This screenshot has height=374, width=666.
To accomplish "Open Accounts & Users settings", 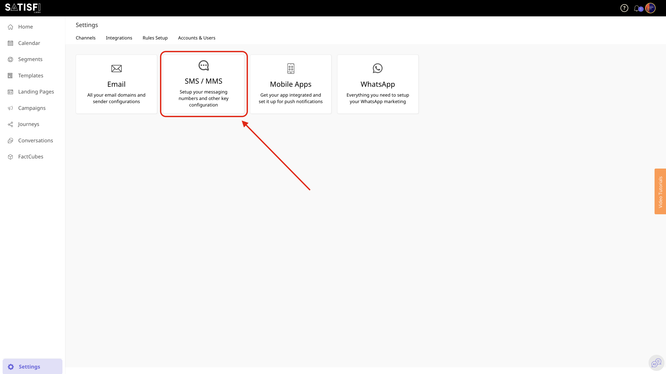I will click(x=197, y=38).
